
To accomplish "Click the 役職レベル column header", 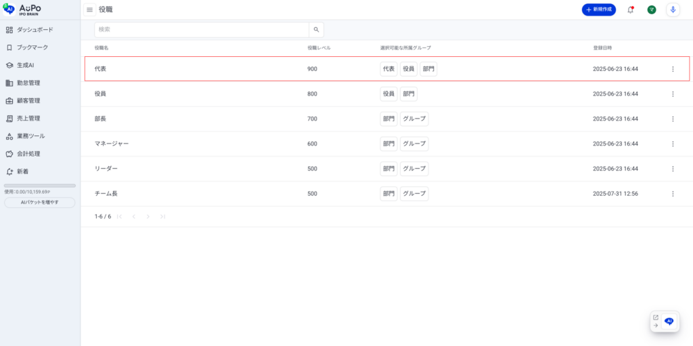I will pyautogui.click(x=319, y=48).
